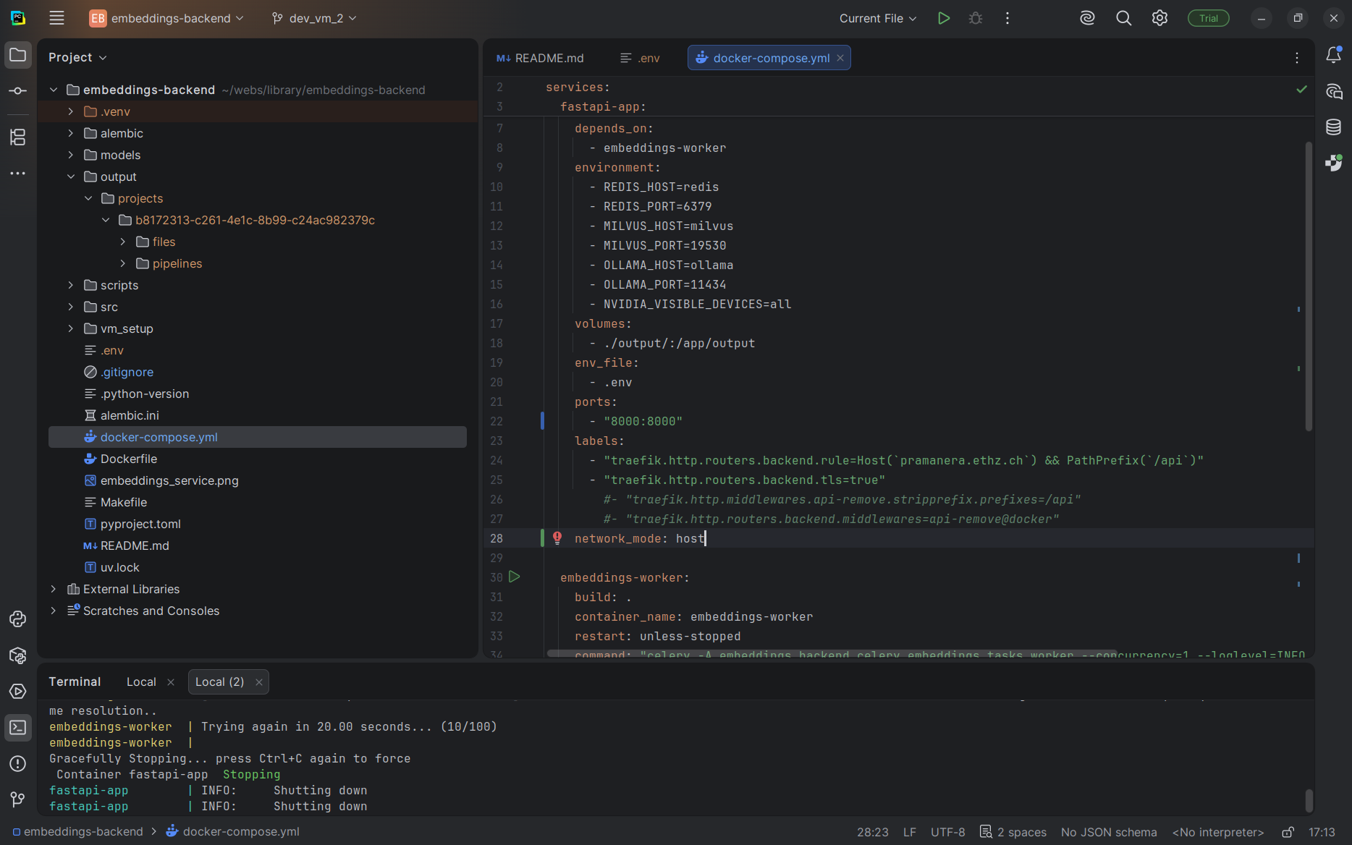Open pyproject.toml in project tree
Viewport: 1352px width, 845px height.
140,524
